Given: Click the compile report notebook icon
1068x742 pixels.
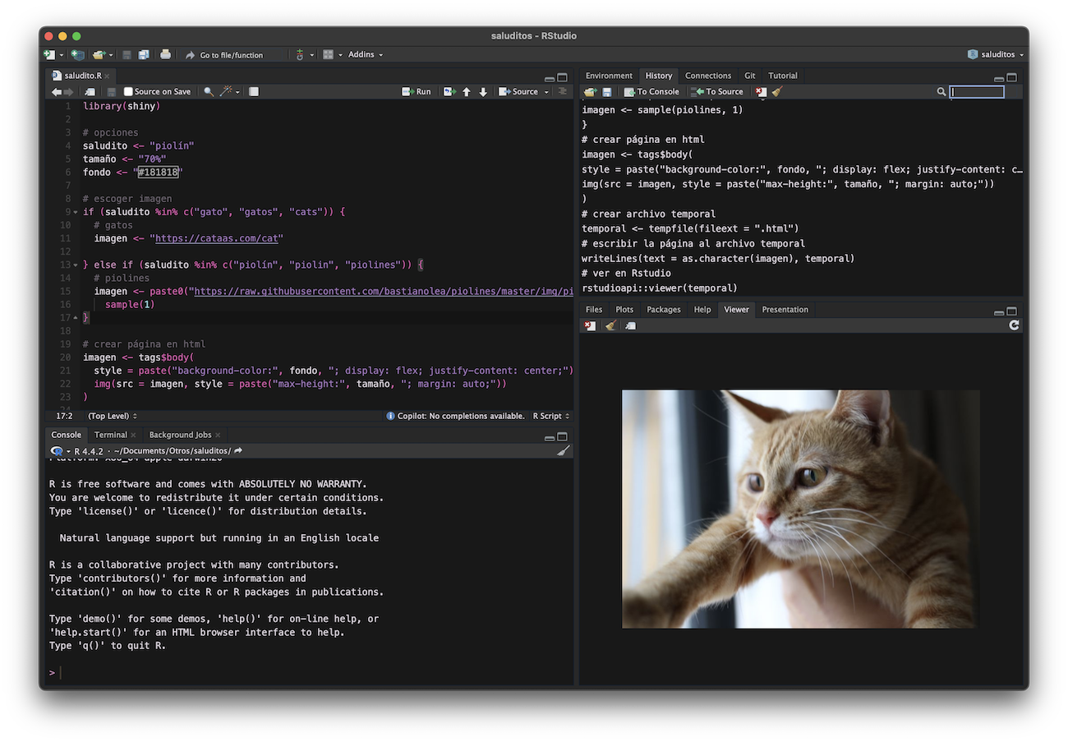Looking at the screenshot, I should point(254,92).
